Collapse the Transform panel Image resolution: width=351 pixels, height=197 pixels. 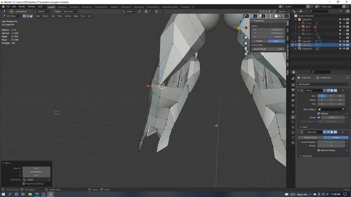pos(252,21)
